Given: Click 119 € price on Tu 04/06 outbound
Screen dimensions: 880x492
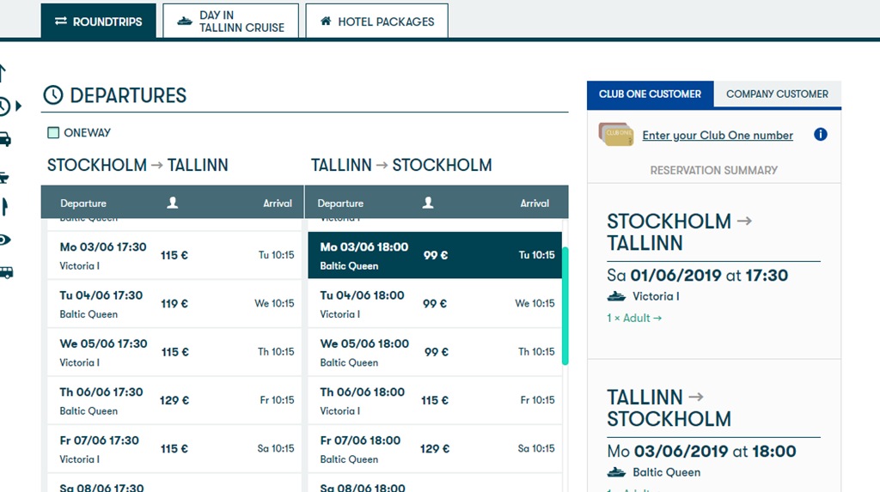Looking at the screenshot, I should [174, 303].
